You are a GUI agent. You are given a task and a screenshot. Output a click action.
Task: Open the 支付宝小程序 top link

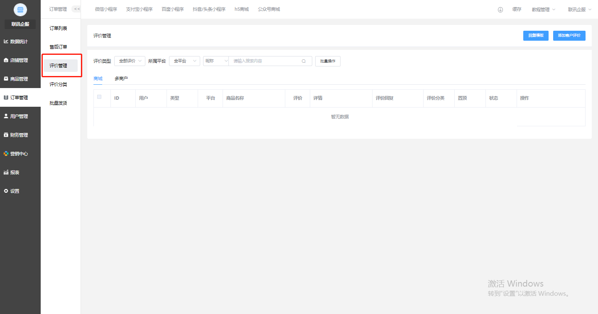pyautogui.click(x=139, y=9)
